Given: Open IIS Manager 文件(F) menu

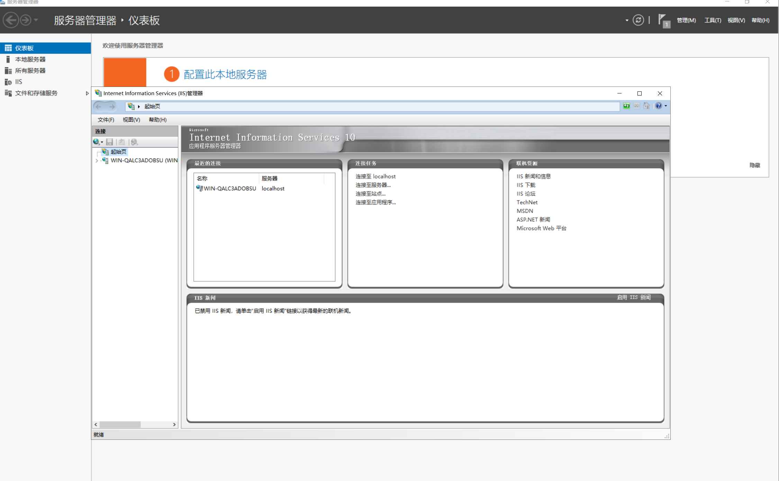Looking at the screenshot, I should [x=106, y=120].
